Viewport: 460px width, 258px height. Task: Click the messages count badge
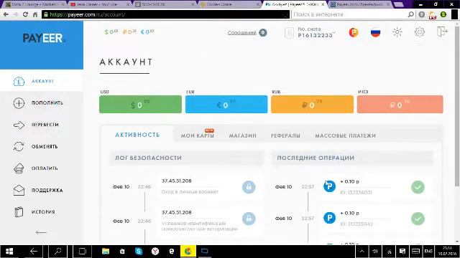(263, 32)
